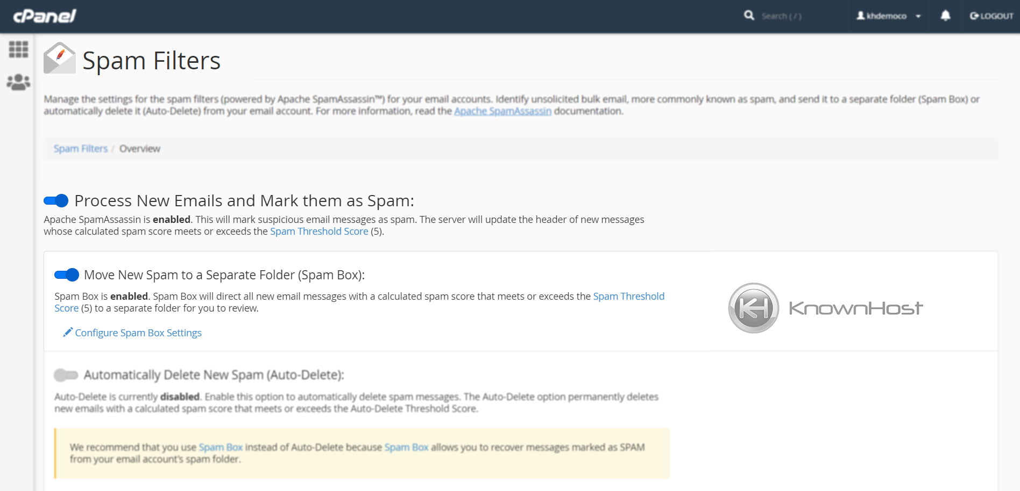This screenshot has height=491, width=1020.
Task: Select the user manager icon in sidebar
Action: [18, 81]
